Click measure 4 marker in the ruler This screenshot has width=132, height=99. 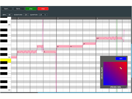(x=97, y=18)
